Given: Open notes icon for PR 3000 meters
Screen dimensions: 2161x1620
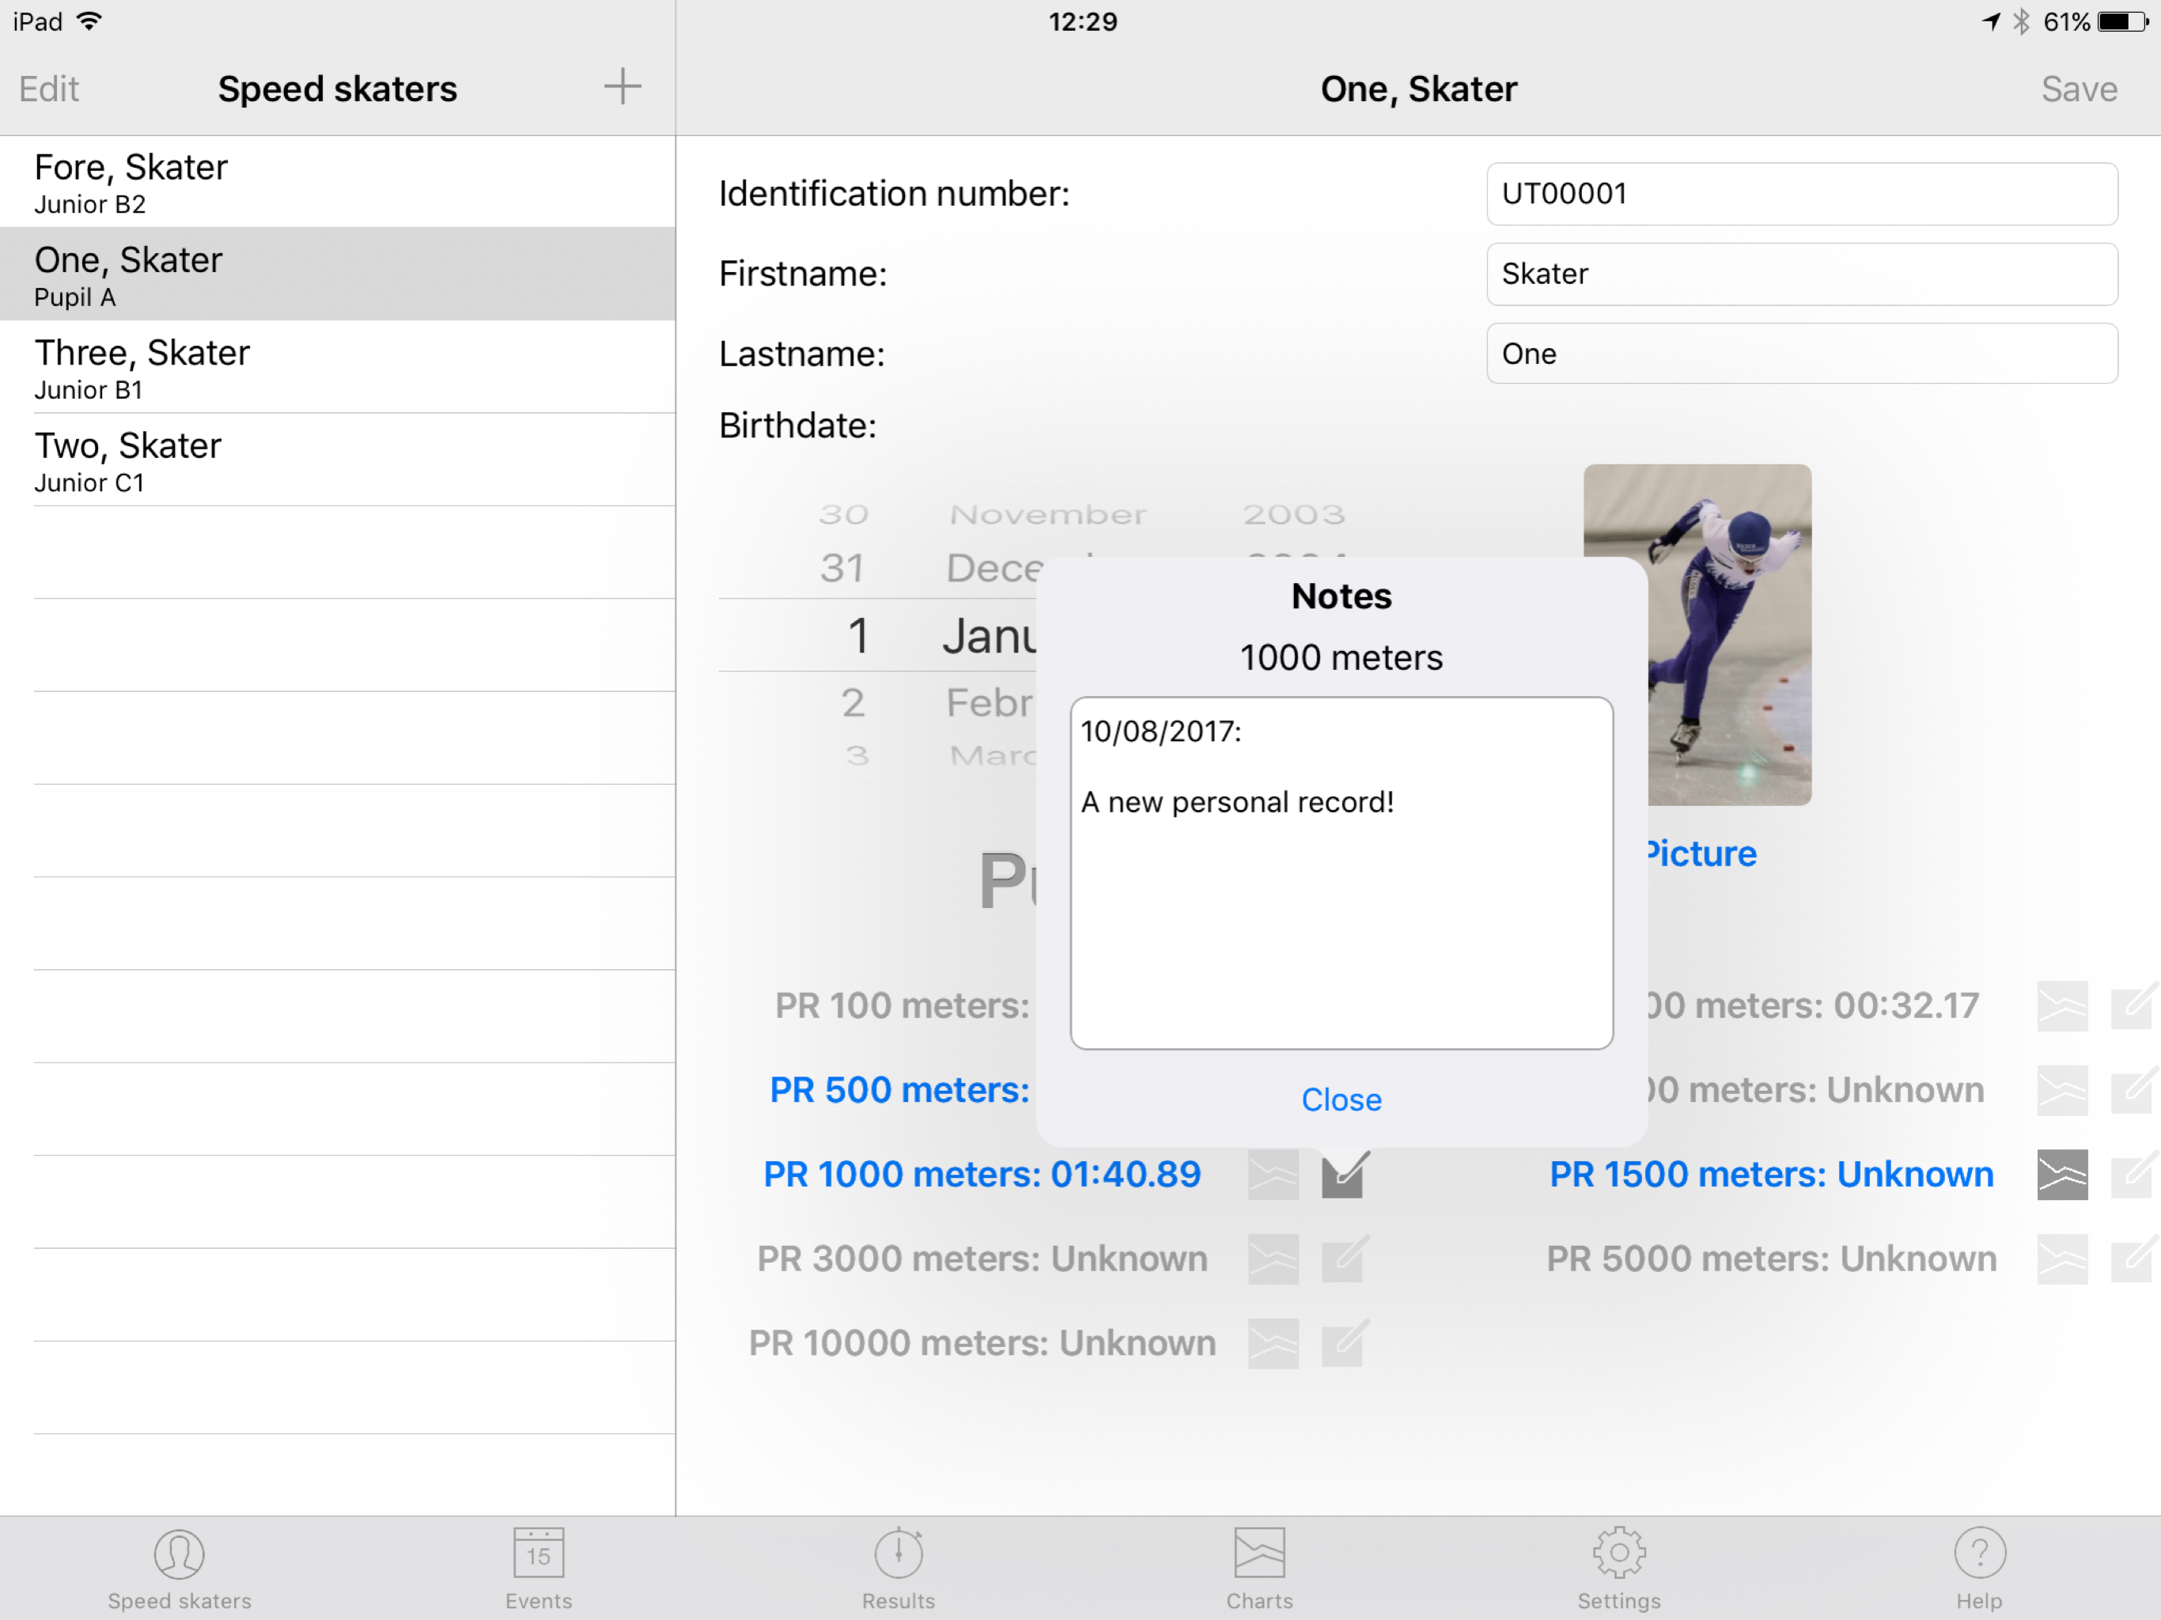Looking at the screenshot, I should tap(1344, 1259).
